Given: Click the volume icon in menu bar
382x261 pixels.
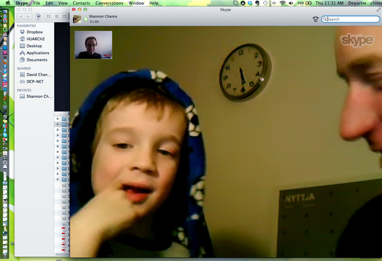Looking at the screenshot, I should pos(291,3).
